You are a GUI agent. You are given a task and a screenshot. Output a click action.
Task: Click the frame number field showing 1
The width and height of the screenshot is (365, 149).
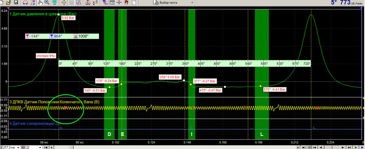point(332,147)
